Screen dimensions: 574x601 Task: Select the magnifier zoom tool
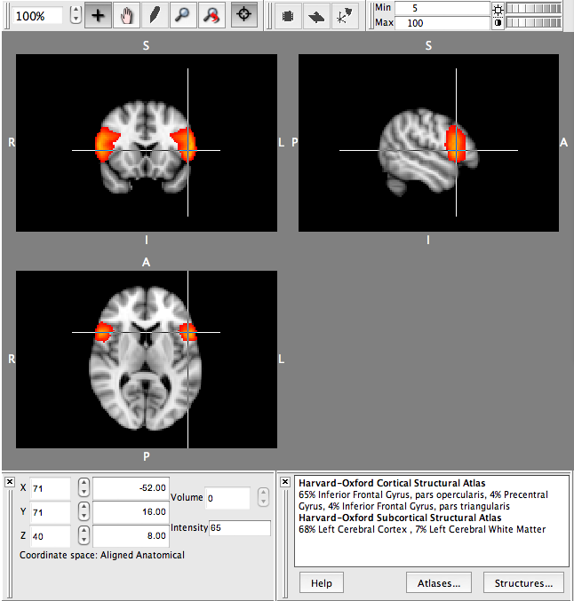[183, 16]
